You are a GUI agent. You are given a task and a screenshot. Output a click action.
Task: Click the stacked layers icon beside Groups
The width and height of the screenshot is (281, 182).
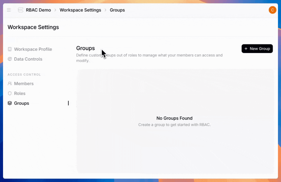tap(10, 103)
